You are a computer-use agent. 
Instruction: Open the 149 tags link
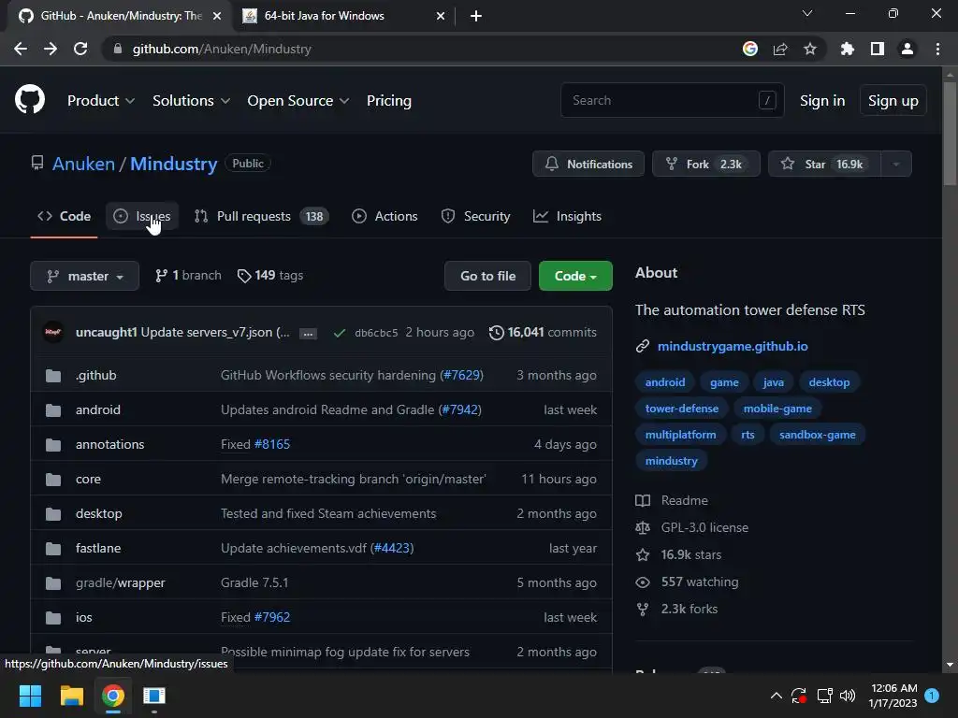pos(270,276)
